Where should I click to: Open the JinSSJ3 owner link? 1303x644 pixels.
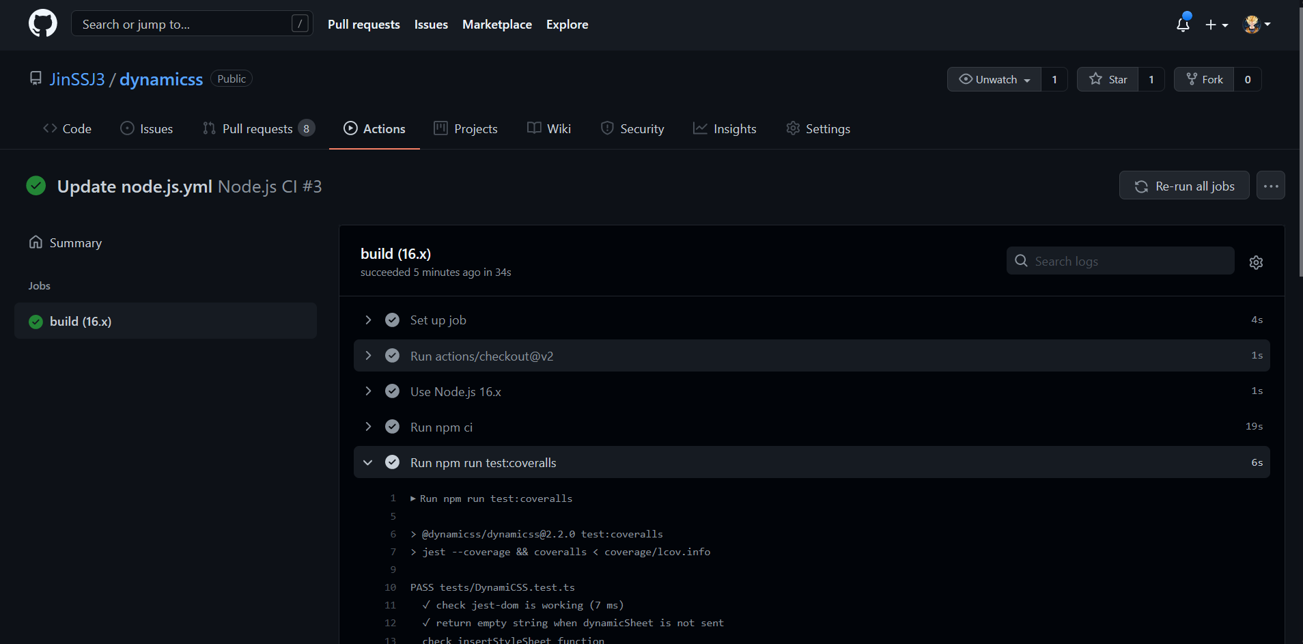(x=77, y=79)
